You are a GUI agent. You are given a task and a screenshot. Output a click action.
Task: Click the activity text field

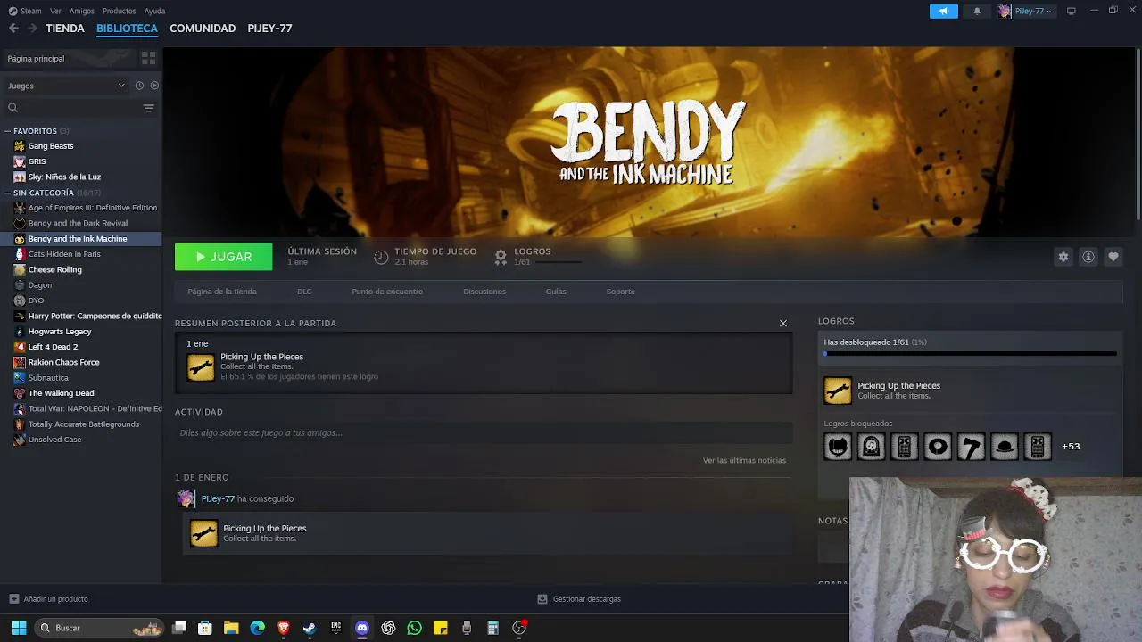point(484,433)
